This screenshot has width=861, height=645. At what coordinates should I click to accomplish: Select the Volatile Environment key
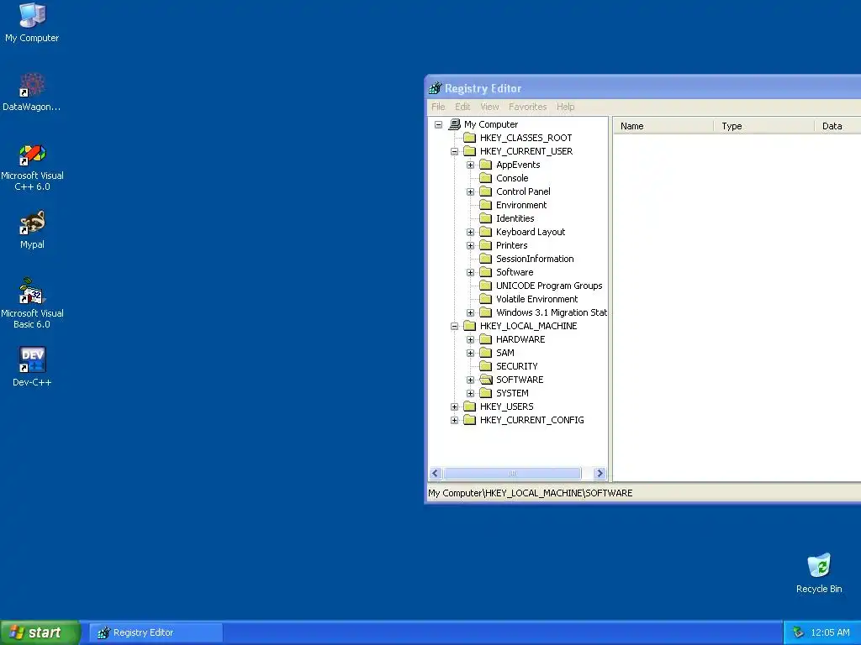click(x=537, y=300)
